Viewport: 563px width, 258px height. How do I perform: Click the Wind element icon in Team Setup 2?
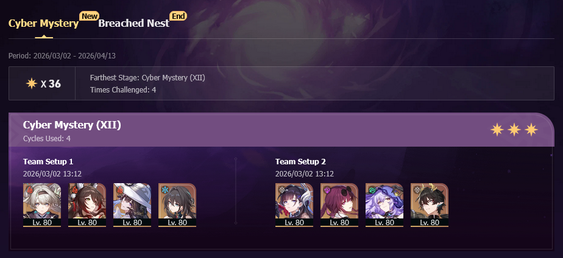[372, 190]
